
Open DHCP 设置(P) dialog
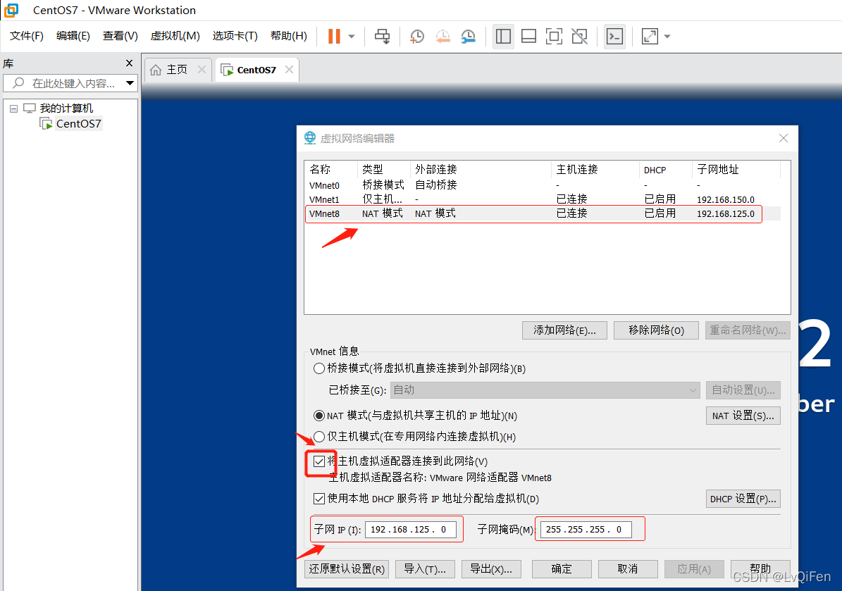coord(743,498)
